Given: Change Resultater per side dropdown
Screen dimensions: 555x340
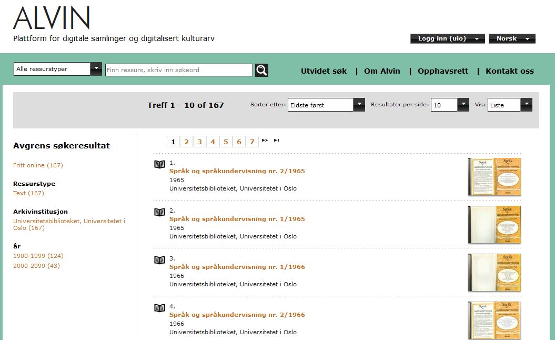Looking at the screenshot, I should 449,105.
